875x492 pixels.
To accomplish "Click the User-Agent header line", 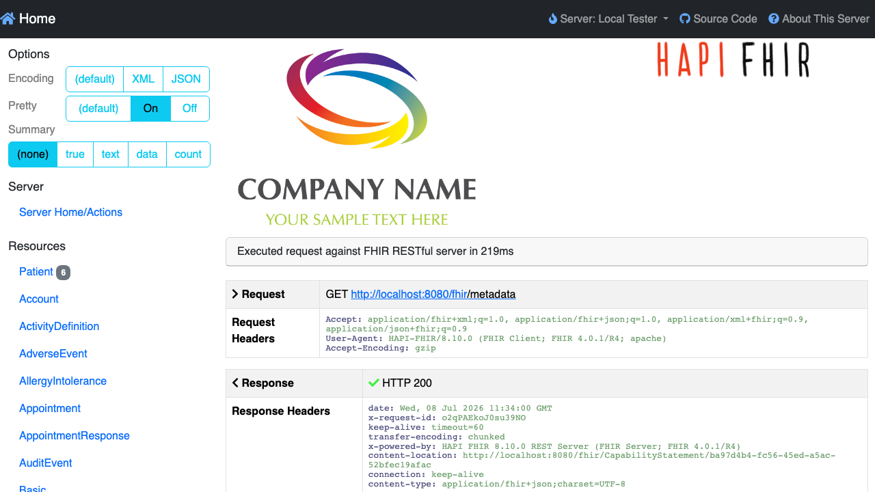I will (496, 338).
